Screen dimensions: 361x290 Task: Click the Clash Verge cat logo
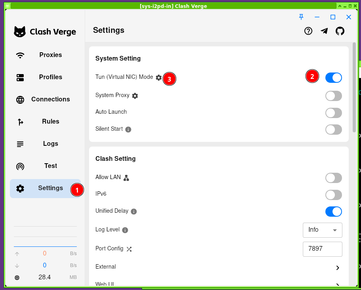20,32
